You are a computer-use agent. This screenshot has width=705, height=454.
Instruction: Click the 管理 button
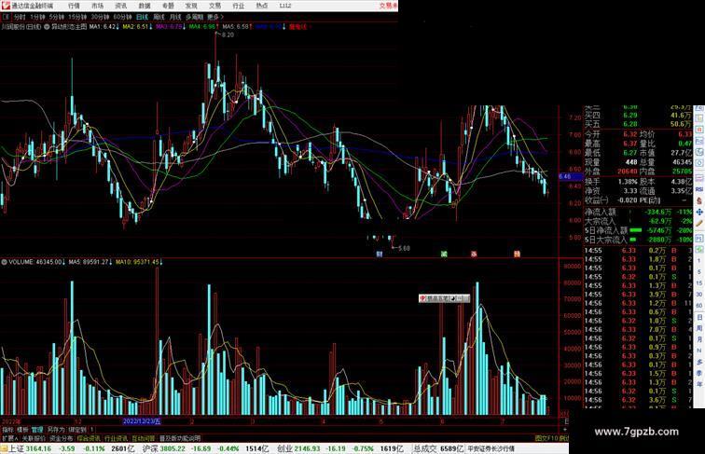click(x=37, y=430)
